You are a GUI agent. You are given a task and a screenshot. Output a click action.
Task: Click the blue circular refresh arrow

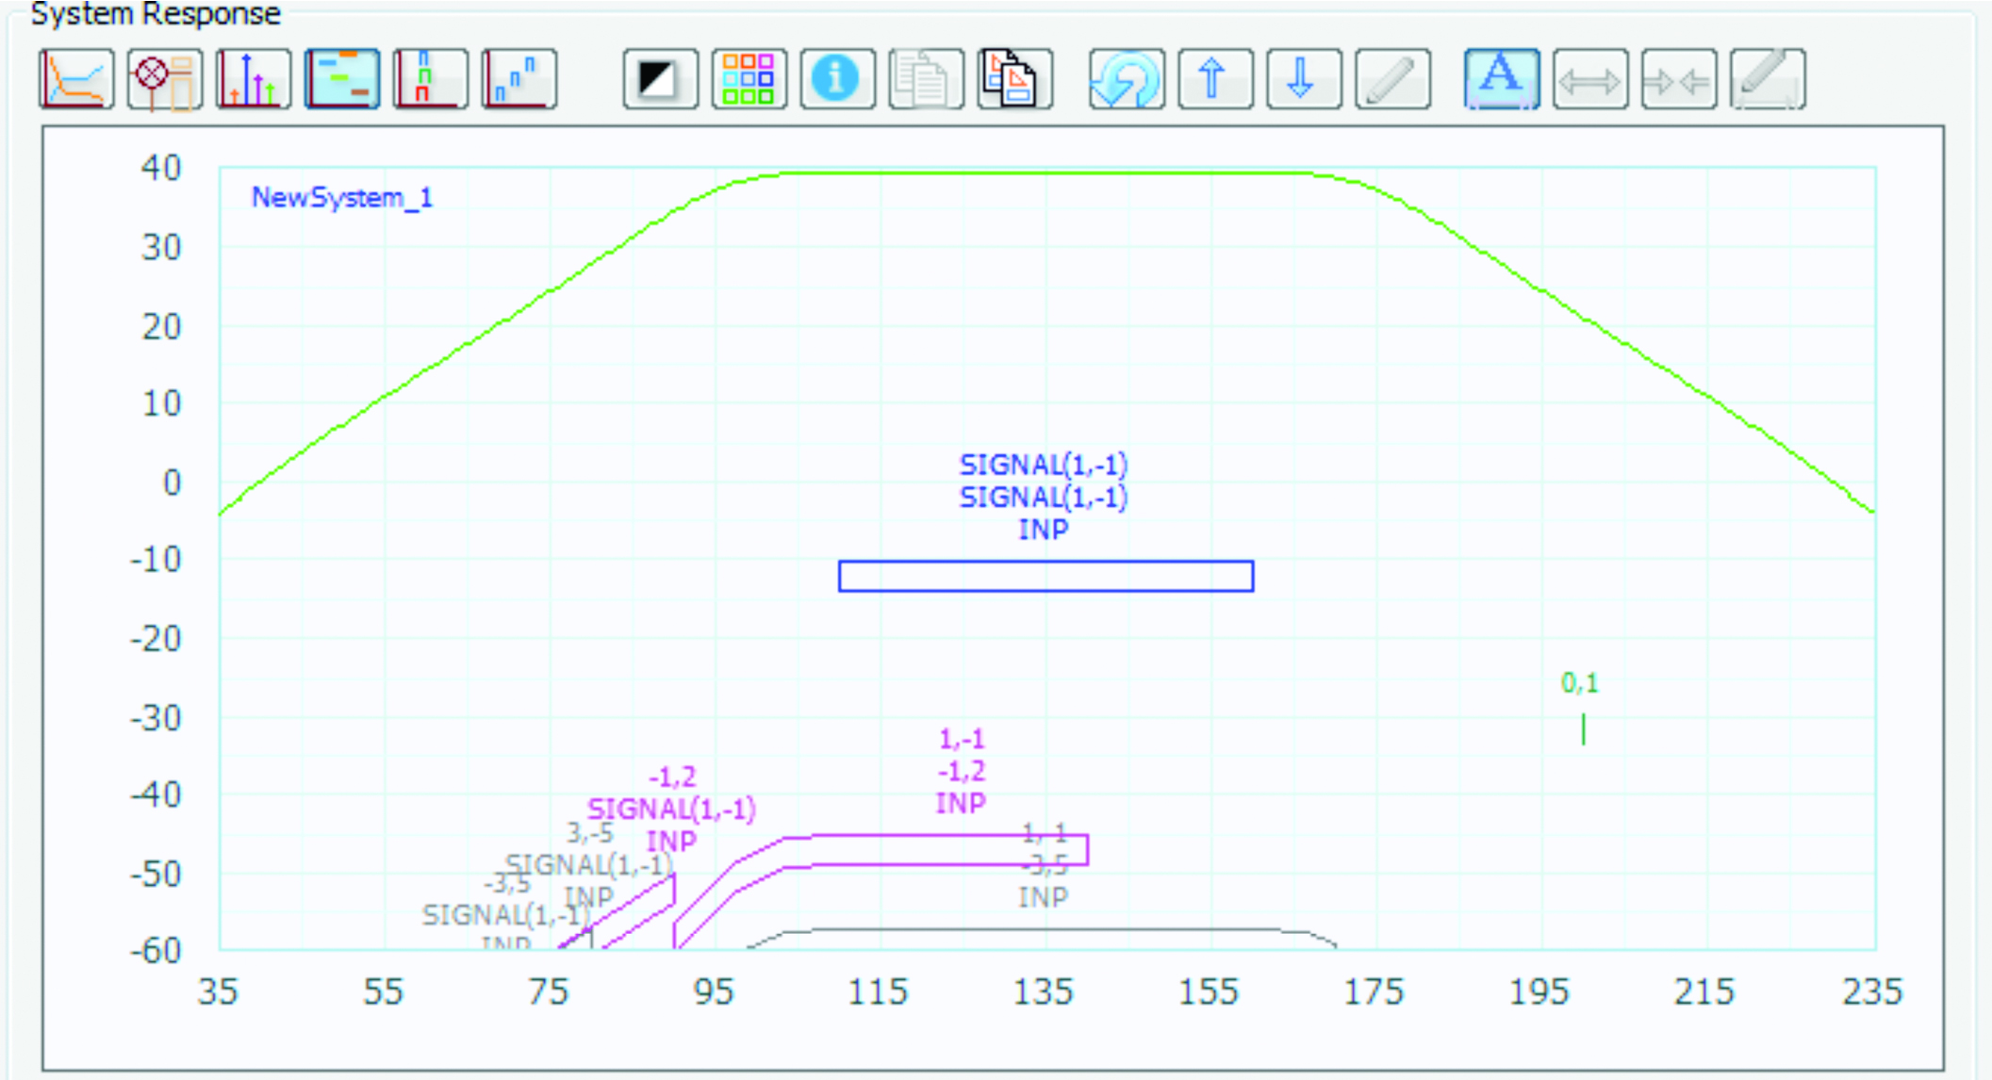tap(1126, 79)
